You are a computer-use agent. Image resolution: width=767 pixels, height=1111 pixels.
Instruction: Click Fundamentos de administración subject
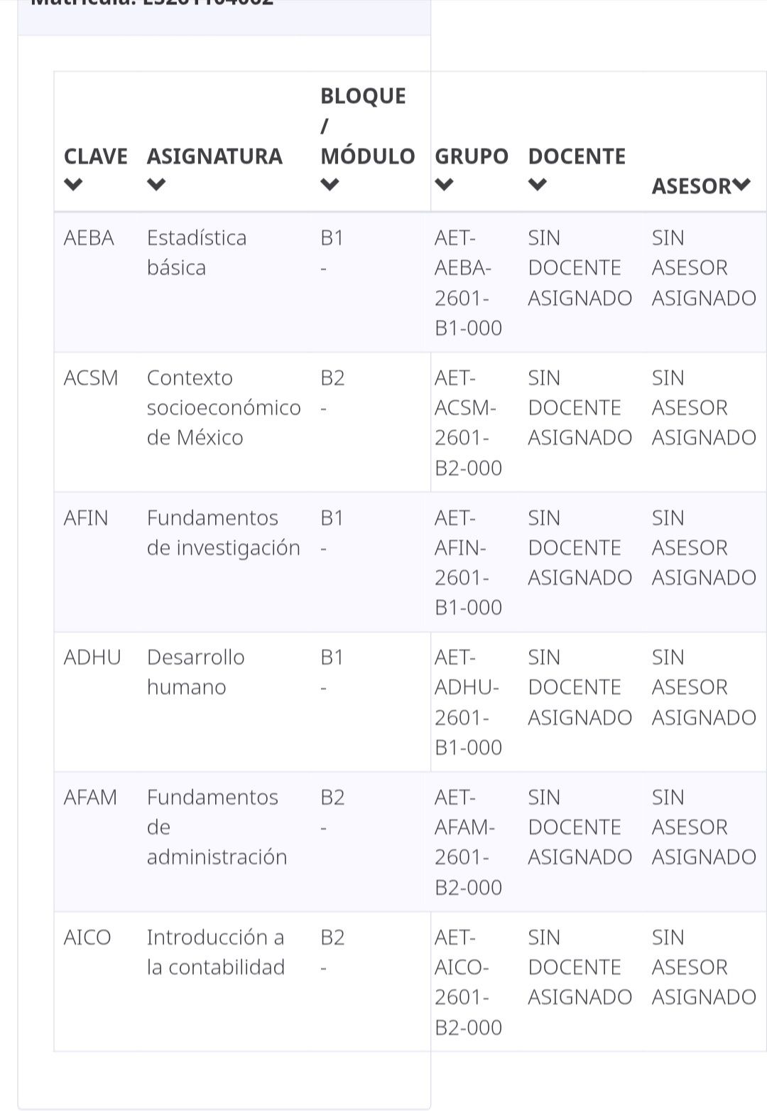pyautogui.click(x=217, y=827)
